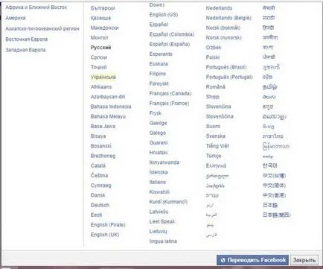Image resolution: width=323 pixels, height=269 pixels.
Task: Choose Suomi language
Action: (x=213, y=127)
